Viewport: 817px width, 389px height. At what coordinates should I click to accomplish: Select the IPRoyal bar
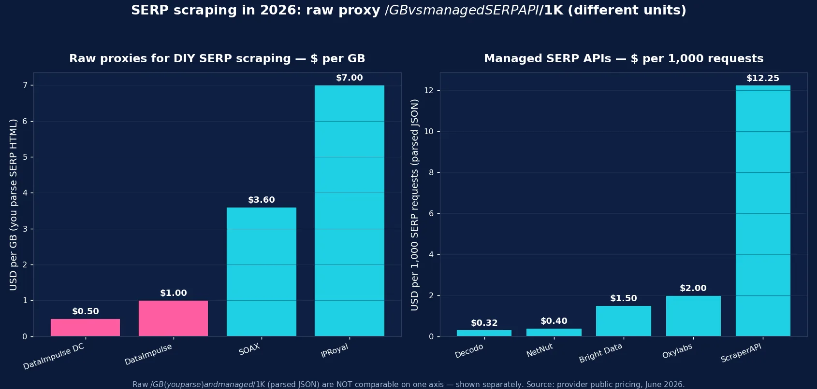[x=349, y=211]
